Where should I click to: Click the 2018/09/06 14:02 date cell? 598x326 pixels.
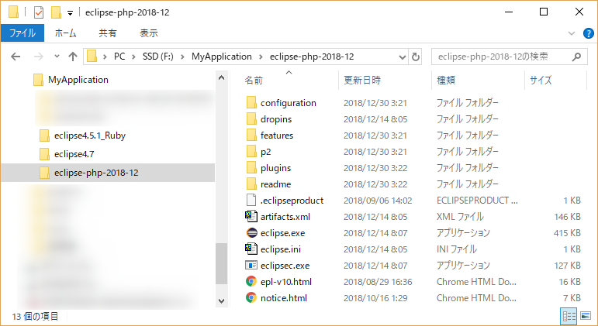coord(378,201)
